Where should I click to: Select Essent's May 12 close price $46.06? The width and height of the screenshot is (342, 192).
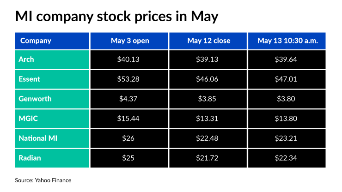coord(209,79)
